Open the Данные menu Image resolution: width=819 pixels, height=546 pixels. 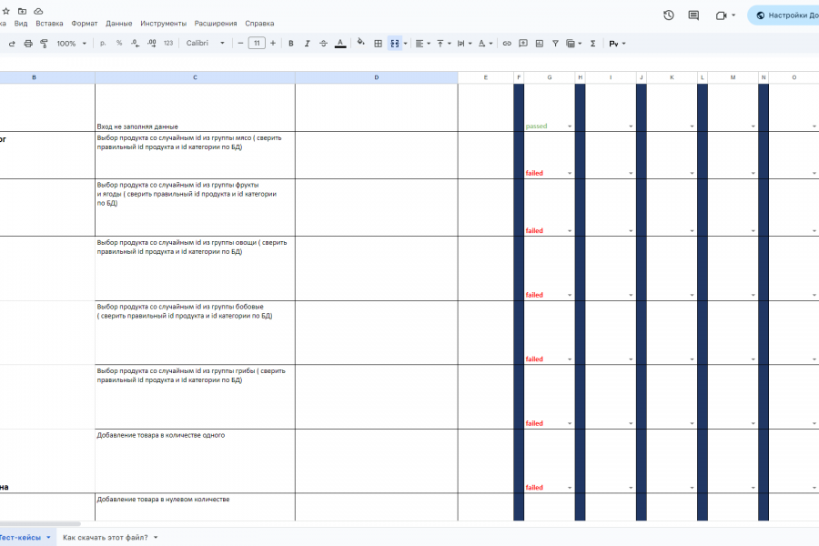click(x=119, y=24)
